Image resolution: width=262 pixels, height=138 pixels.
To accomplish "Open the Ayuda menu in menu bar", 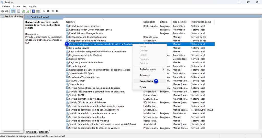I will click(x=32, y=6).
